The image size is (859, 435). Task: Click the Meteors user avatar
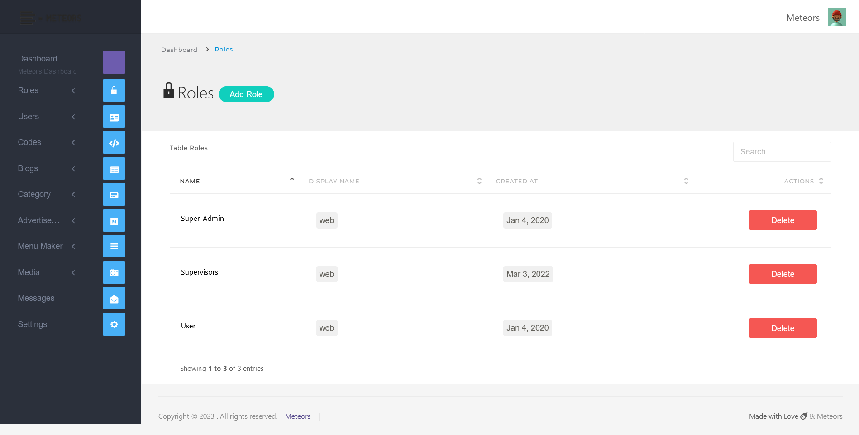[836, 17]
